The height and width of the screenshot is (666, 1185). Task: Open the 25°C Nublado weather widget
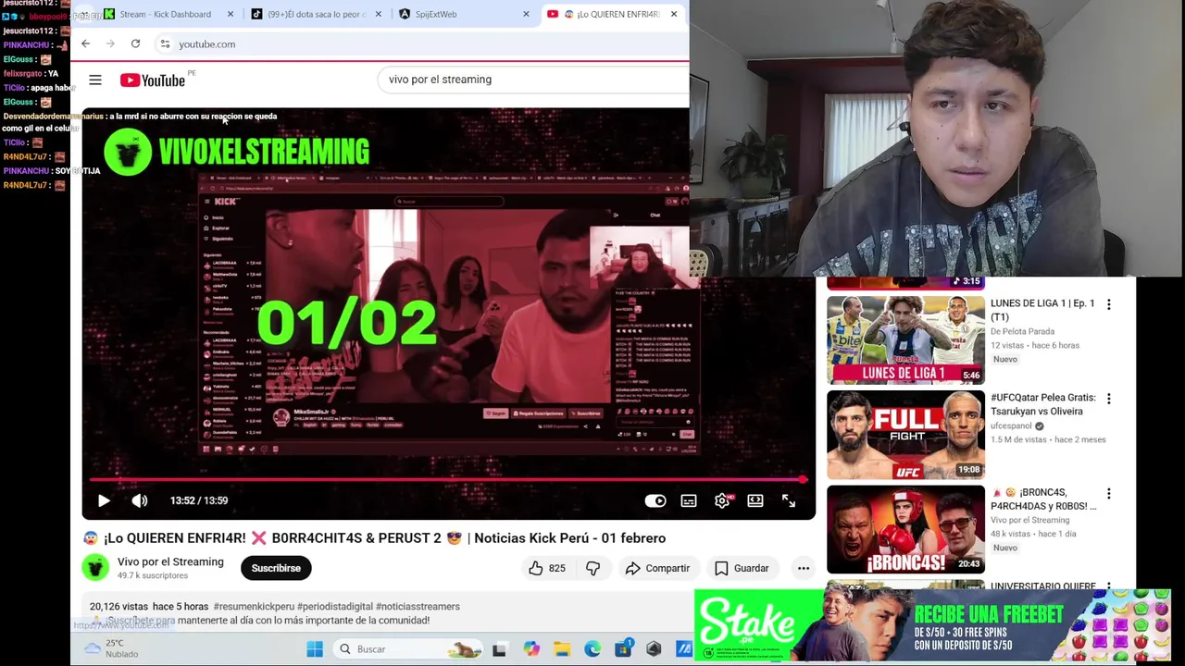tap(112, 648)
